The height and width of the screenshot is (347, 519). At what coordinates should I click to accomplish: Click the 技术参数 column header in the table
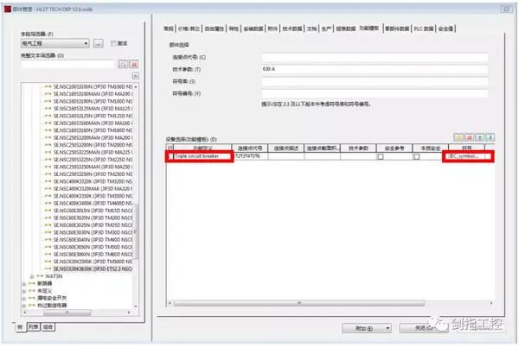[x=358, y=148]
